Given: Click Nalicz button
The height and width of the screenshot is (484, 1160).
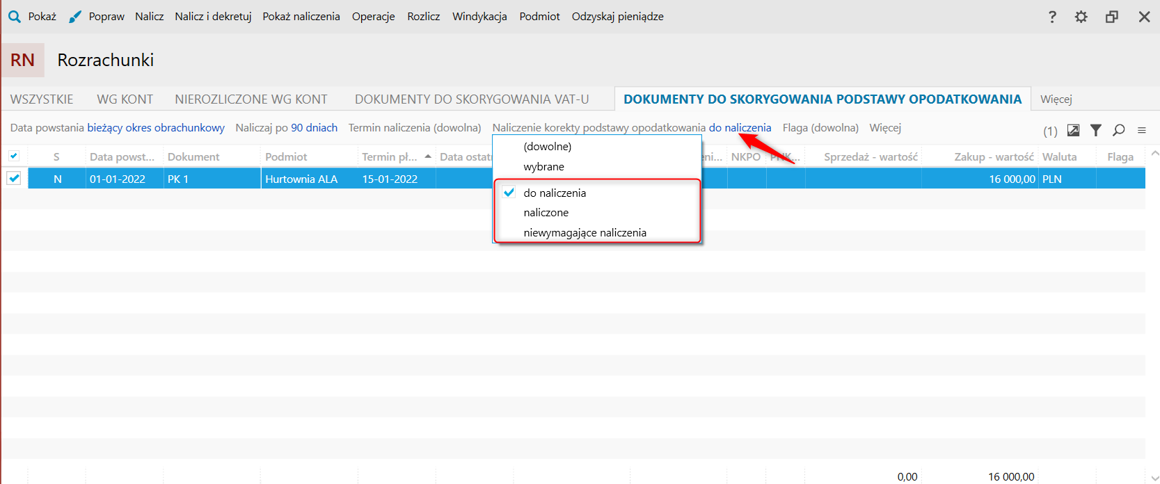Looking at the screenshot, I should pyautogui.click(x=150, y=16).
